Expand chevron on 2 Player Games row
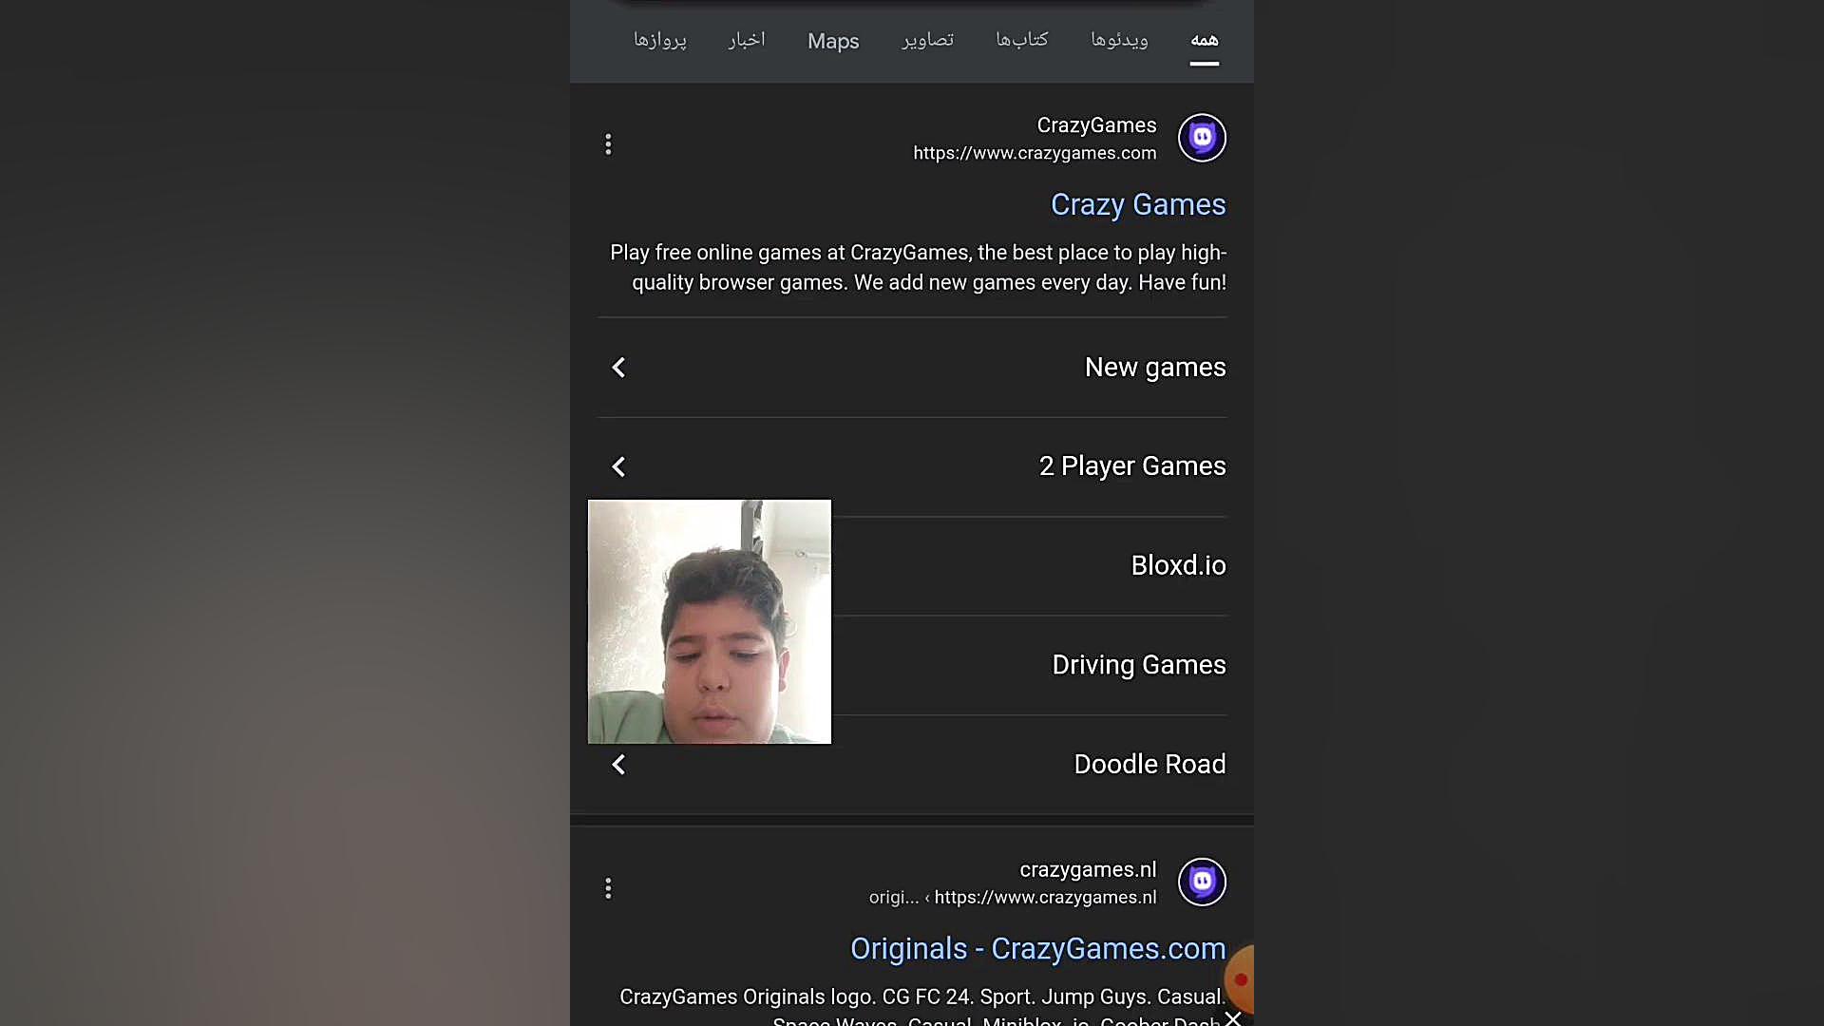This screenshot has width=1824, height=1026. pos(618,466)
